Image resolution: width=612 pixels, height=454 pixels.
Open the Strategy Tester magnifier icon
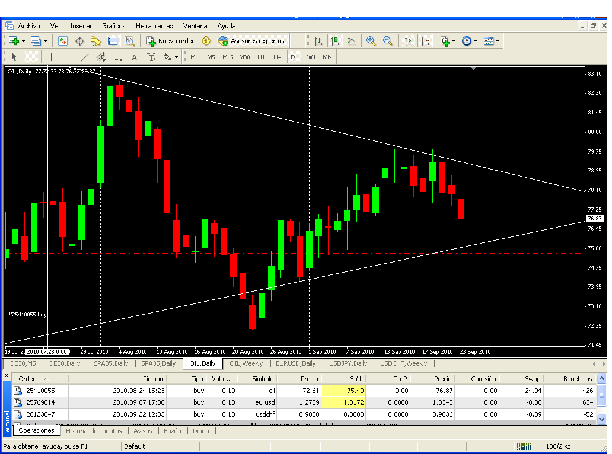click(130, 41)
